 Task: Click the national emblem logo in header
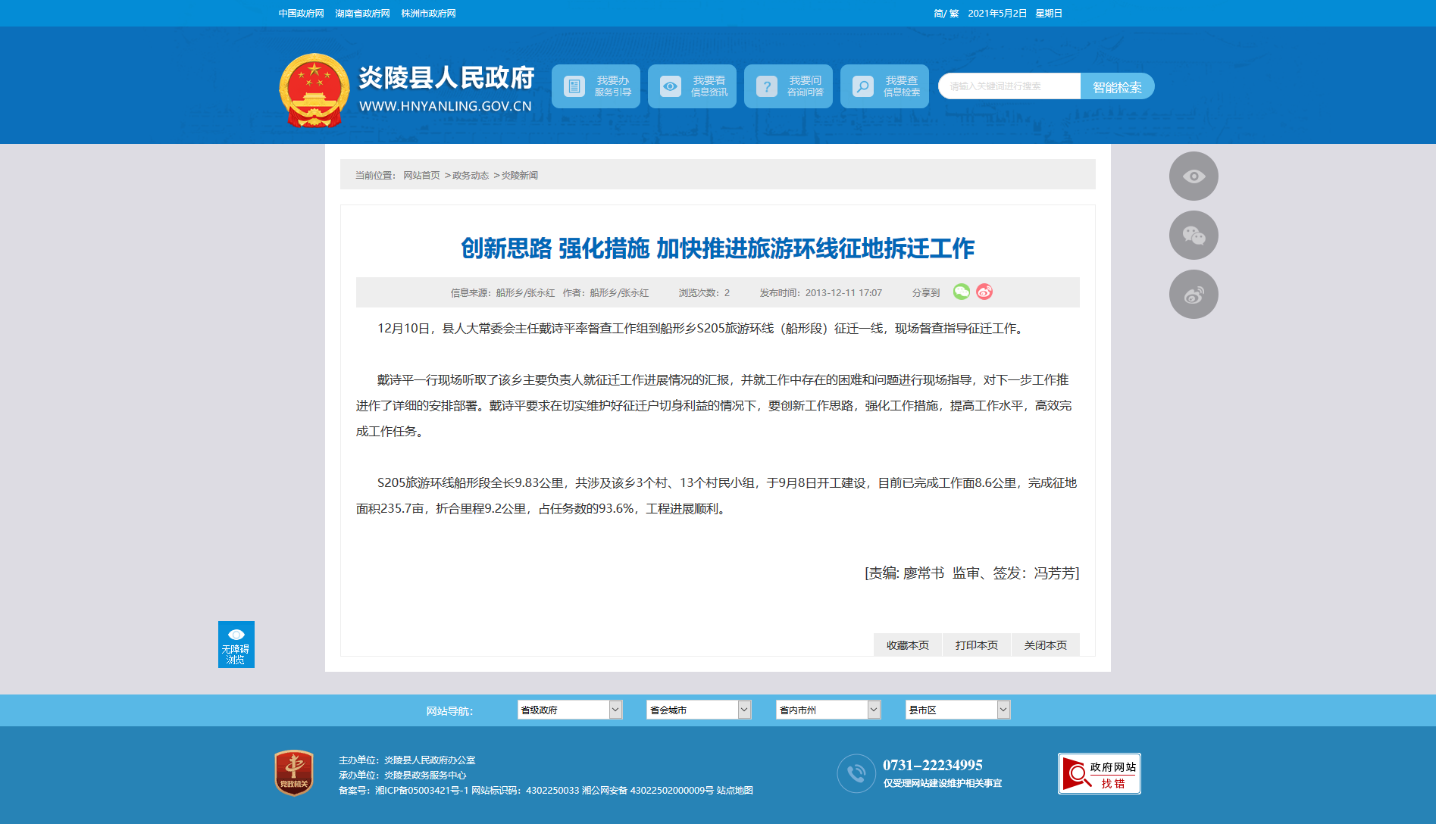[314, 89]
